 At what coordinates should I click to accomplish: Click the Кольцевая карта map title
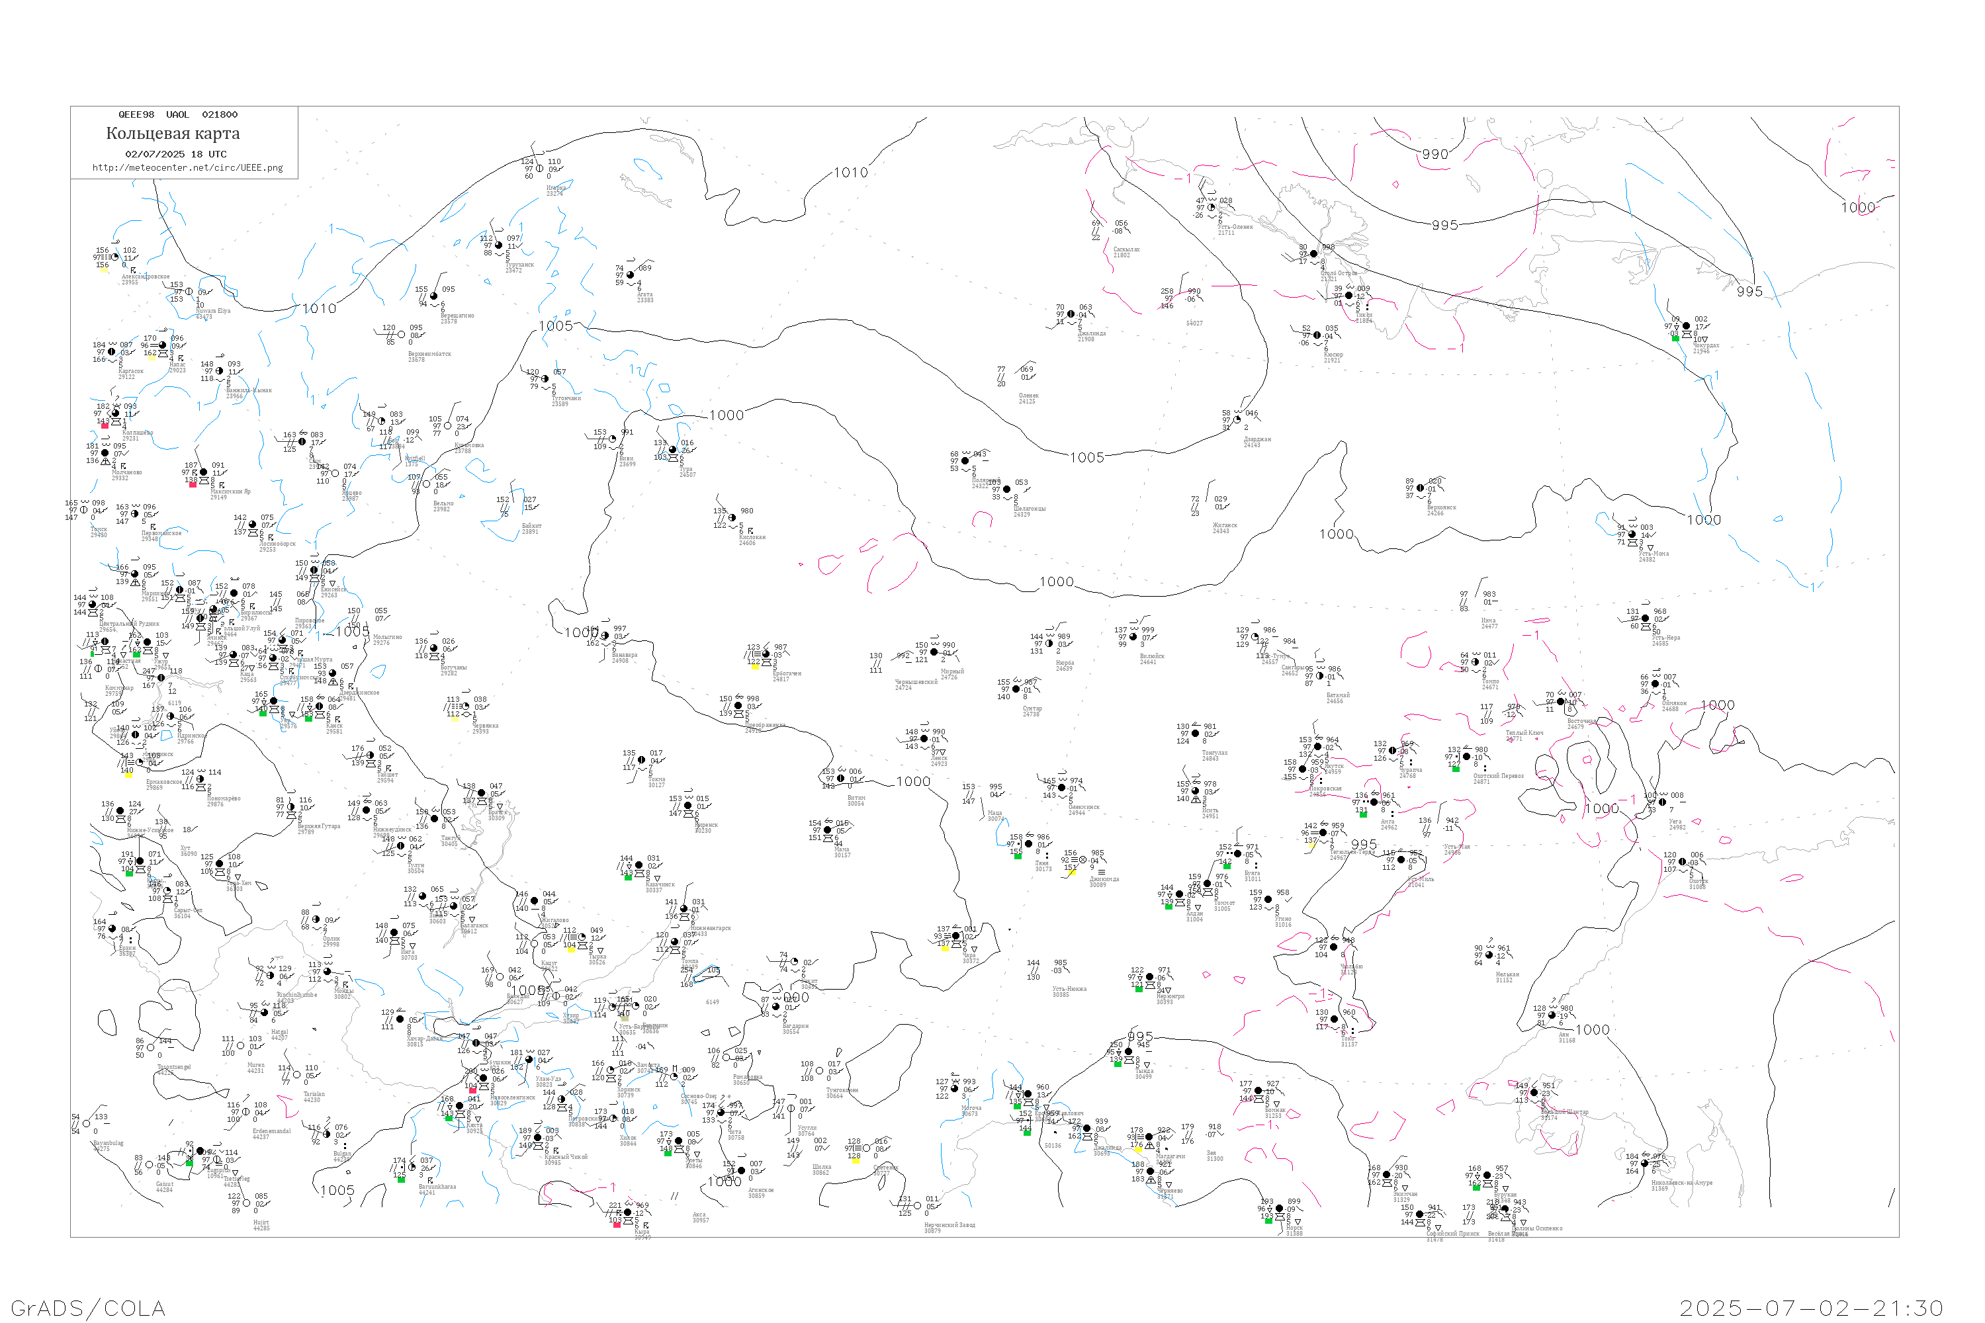point(173,134)
